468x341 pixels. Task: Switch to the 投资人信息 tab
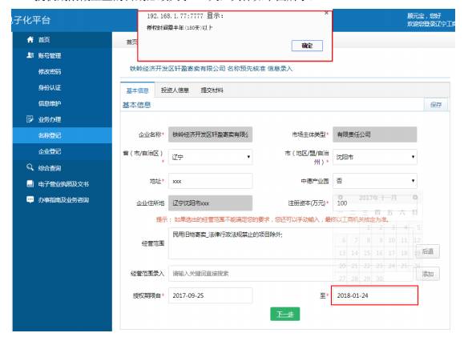pos(175,90)
